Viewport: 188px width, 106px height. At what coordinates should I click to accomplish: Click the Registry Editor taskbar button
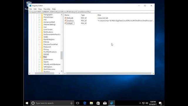pyautogui.click(x=112, y=103)
